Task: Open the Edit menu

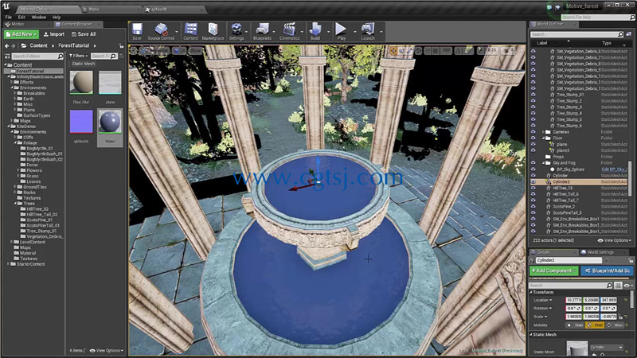Action: coord(21,18)
